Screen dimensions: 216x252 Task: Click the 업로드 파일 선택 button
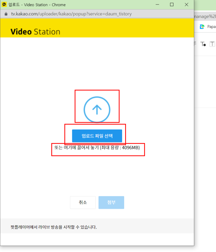pyautogui.click(x=97, y=136)
